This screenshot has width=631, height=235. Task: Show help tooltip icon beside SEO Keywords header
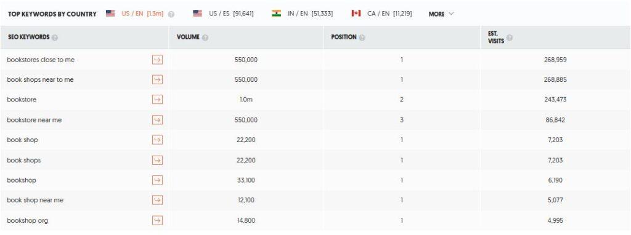[x=55, y=38]
